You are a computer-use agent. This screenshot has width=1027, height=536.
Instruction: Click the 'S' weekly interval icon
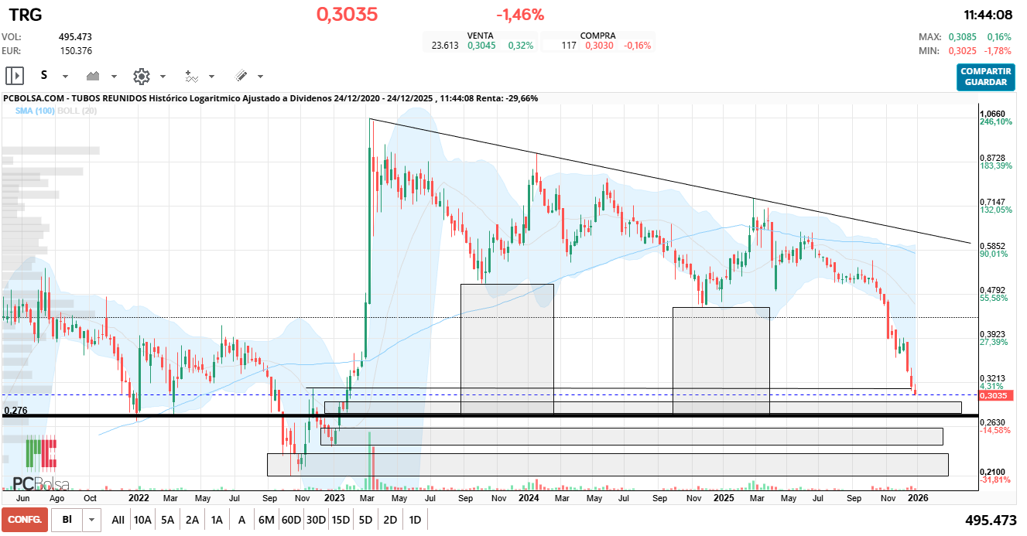click(44, 76)
